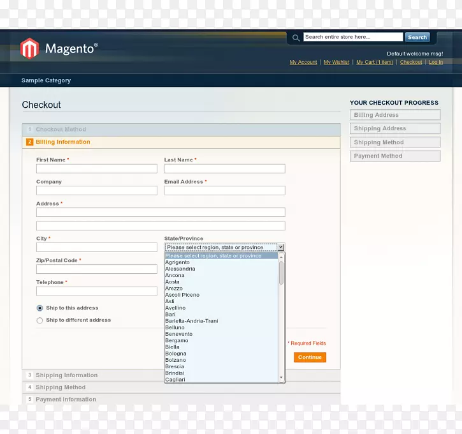Click the Billing Information step number icon

(x=29, y=142)
